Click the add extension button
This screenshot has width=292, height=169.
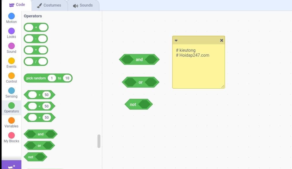(11, 166)
